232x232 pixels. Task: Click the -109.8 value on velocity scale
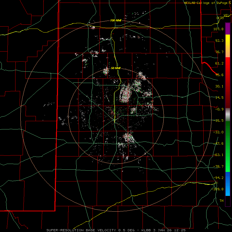tap(218, 189)
